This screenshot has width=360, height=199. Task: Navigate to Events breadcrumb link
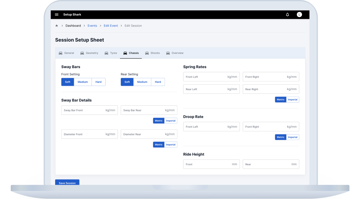(x=92, y=26)
